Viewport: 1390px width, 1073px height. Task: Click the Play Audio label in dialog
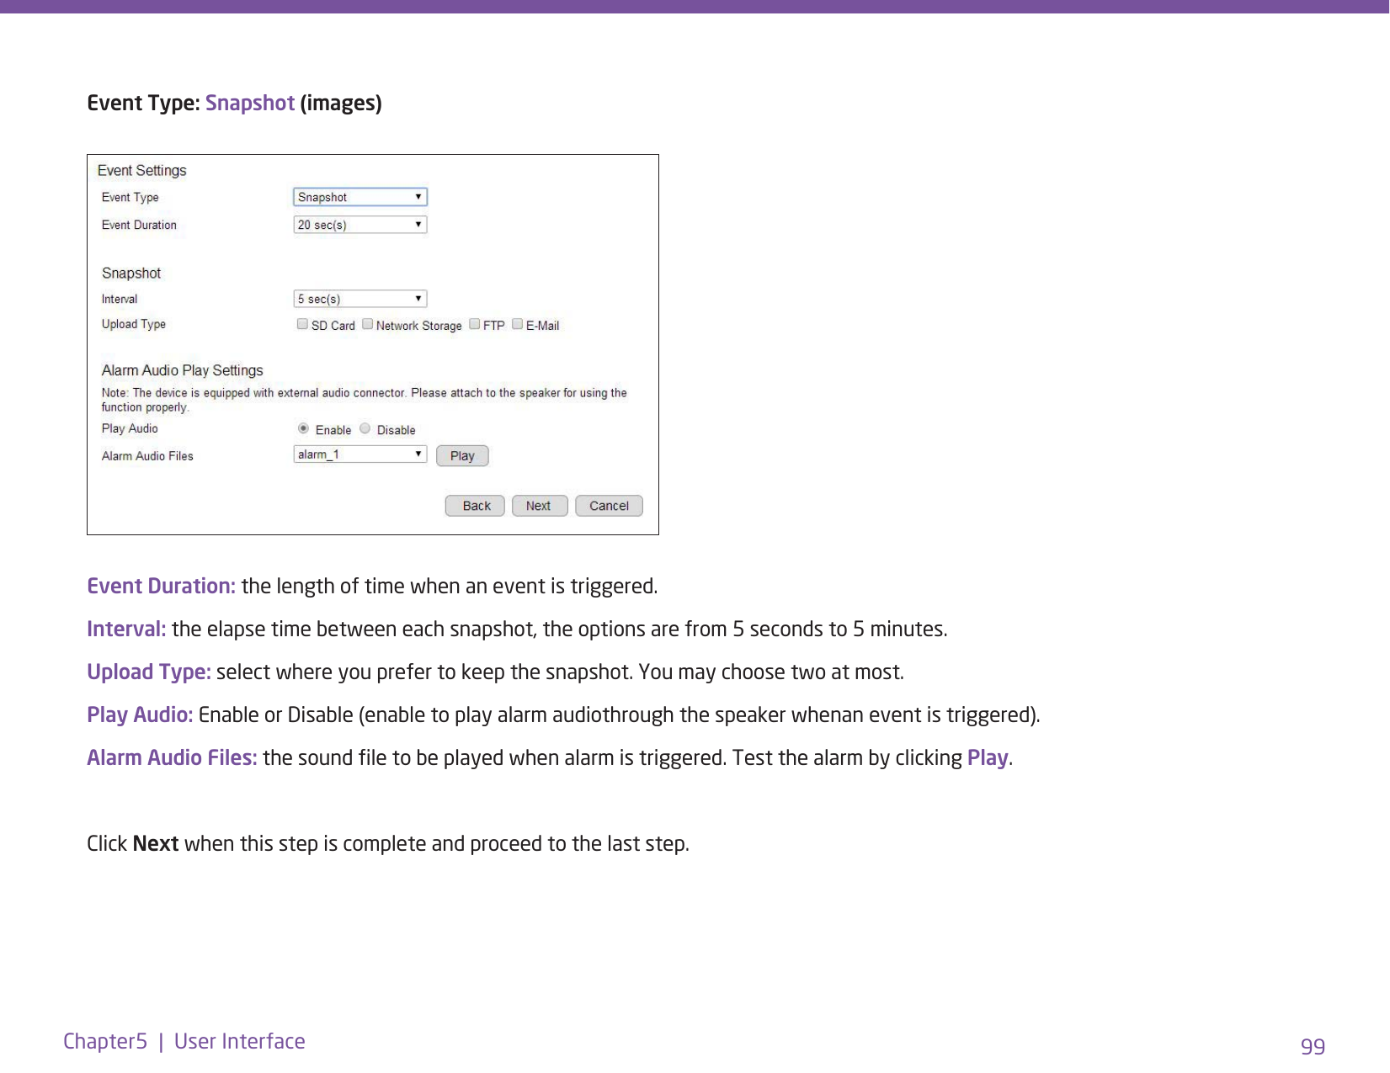point(130,428)
